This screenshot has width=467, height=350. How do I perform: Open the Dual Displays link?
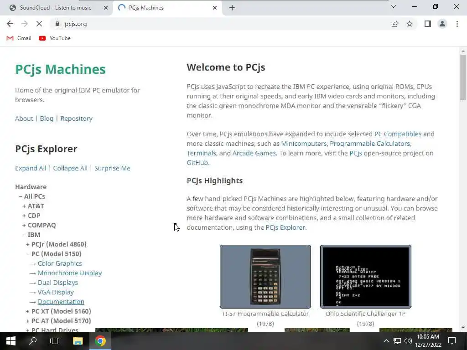[58, 283]
